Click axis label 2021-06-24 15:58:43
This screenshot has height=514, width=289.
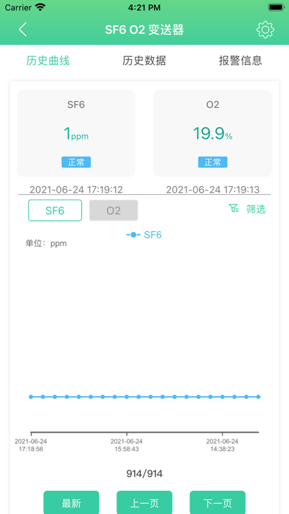pos(126,445)
